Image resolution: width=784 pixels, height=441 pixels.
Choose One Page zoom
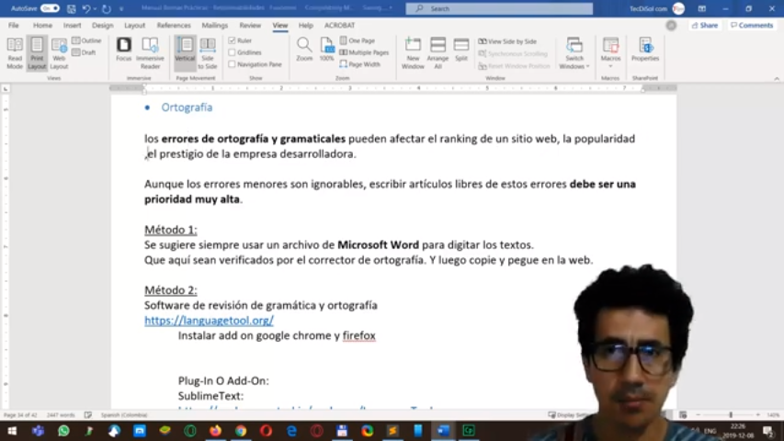point(357,40)
